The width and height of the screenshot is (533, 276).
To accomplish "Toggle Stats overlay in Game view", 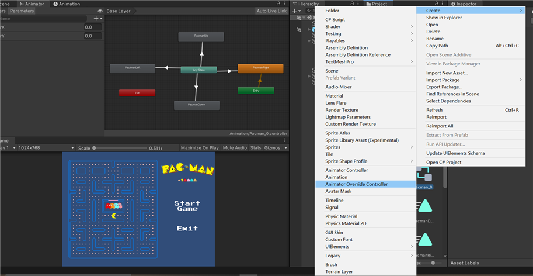I will pos(256,148).
